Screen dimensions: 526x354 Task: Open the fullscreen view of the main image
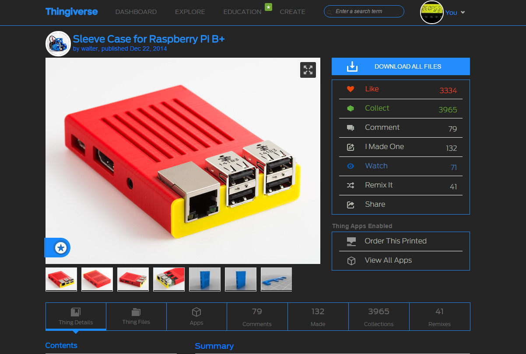[308, 70]
